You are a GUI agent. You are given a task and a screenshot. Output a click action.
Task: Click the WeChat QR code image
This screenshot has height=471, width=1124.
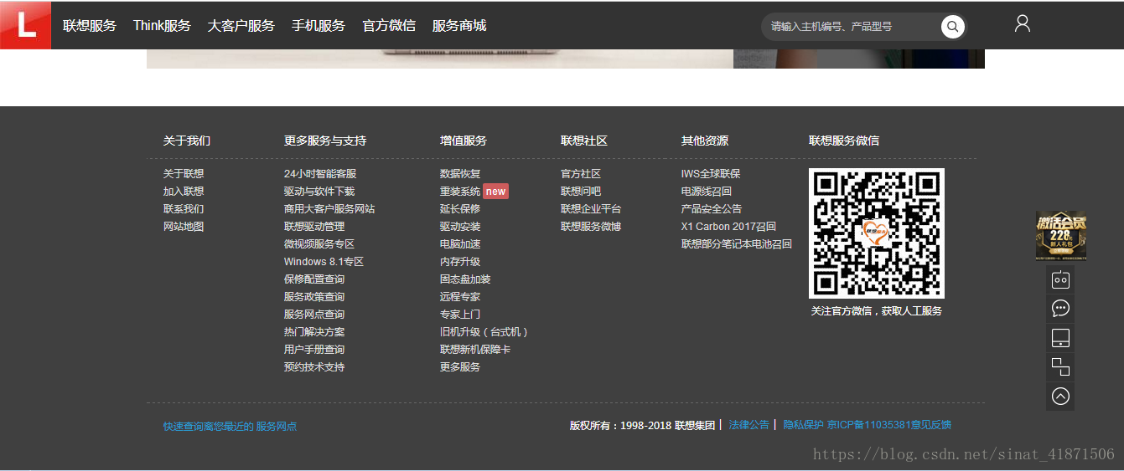click(x=877, y=233)
